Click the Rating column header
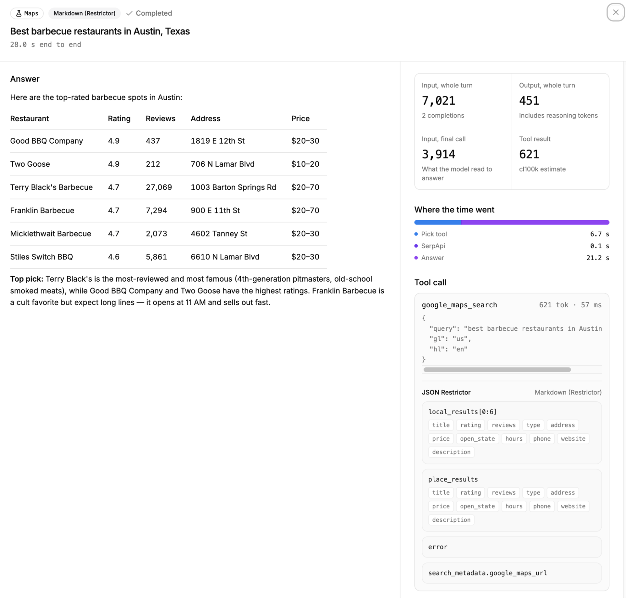This screenshot has width=626, height=598. pos(119,119)
